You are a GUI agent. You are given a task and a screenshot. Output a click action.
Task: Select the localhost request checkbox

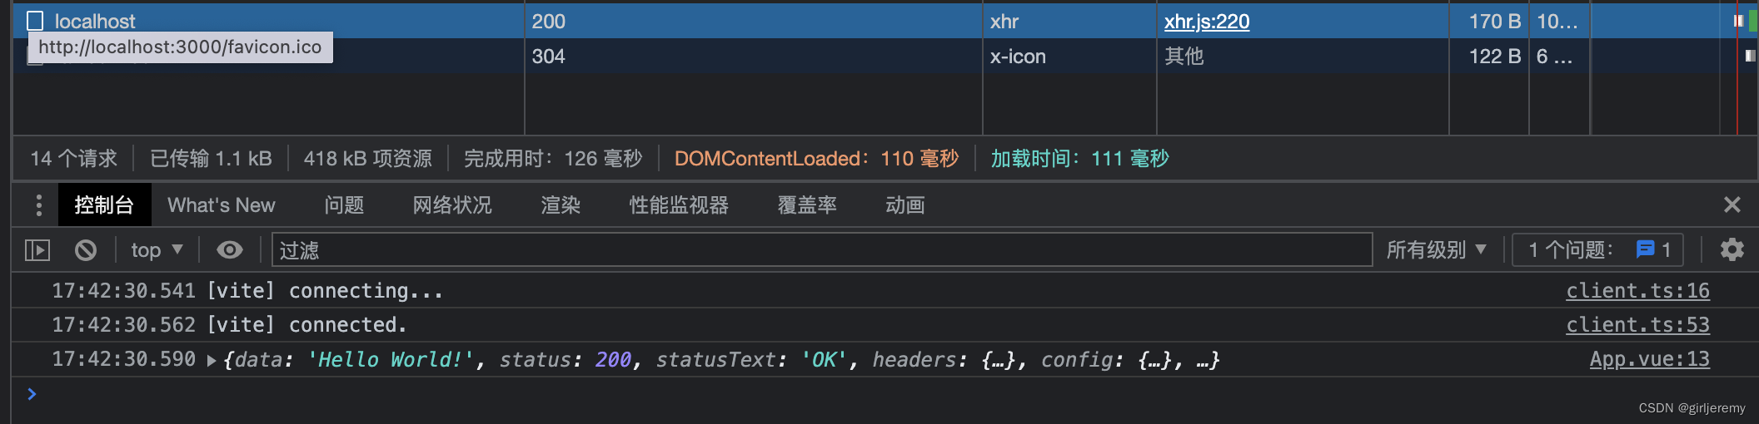(x=35, y=21)
